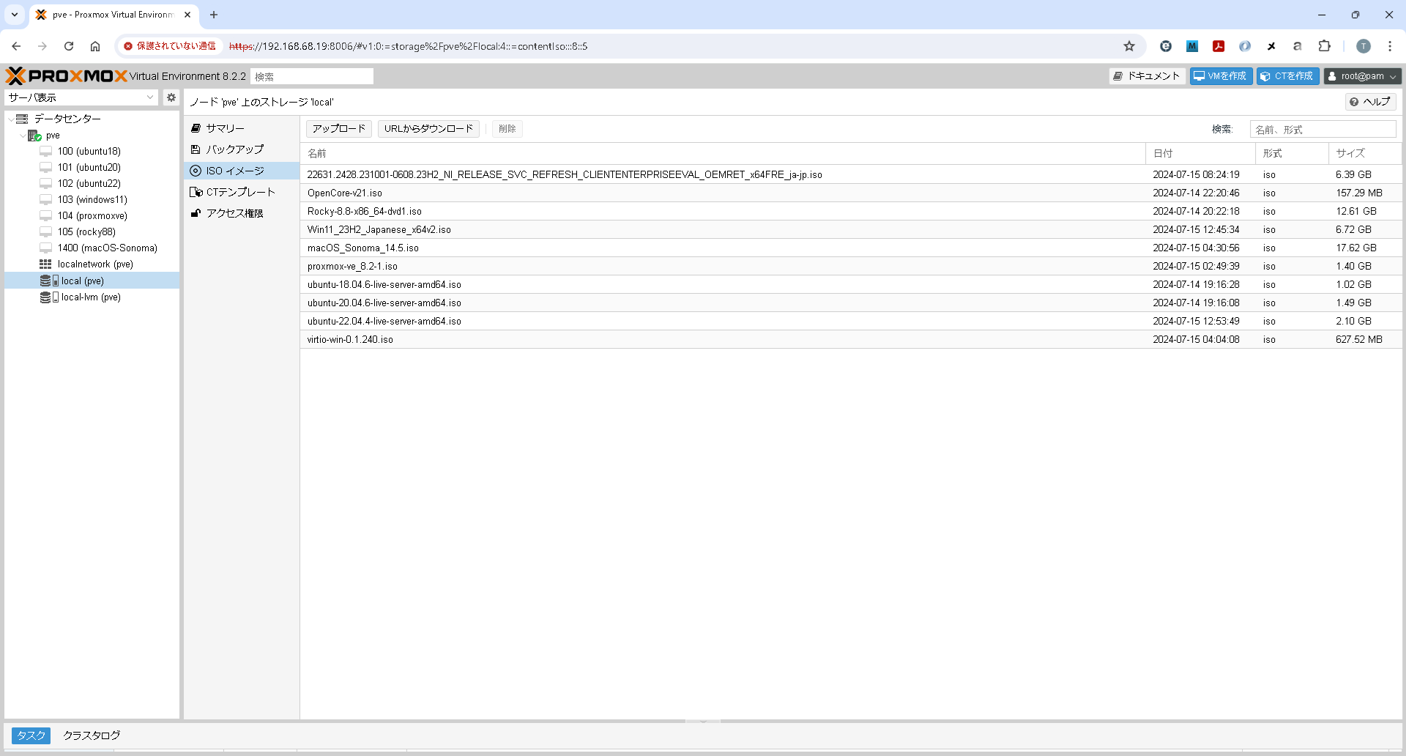This screenshot has height=756, width=1406.
Task: Open a new browser tab
Action: [214, 15]
